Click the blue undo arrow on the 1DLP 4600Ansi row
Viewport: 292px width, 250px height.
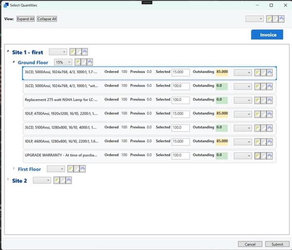269,142
